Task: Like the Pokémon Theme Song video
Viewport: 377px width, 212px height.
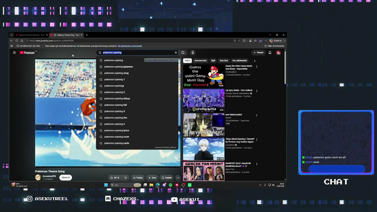Action: pyautogui.click(x=115, y=178)
